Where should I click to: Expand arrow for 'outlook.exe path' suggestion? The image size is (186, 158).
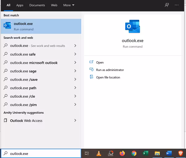point(75,88)
